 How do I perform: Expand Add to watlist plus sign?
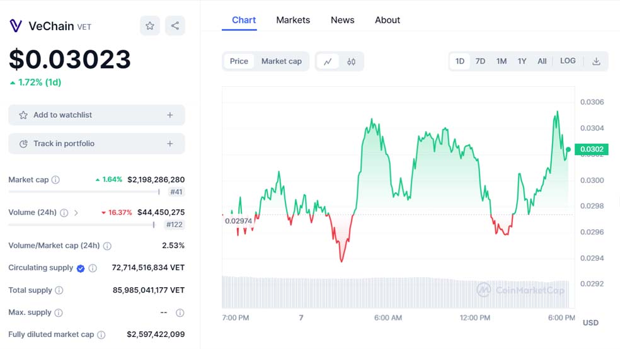coord(169,115)
